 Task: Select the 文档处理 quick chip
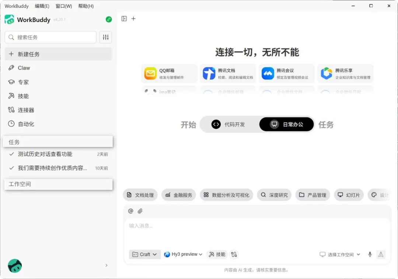point(140,195)
